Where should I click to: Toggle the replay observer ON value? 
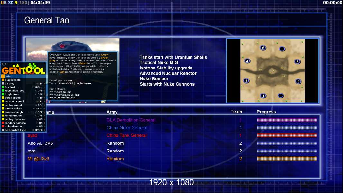(x=41, y=119)
